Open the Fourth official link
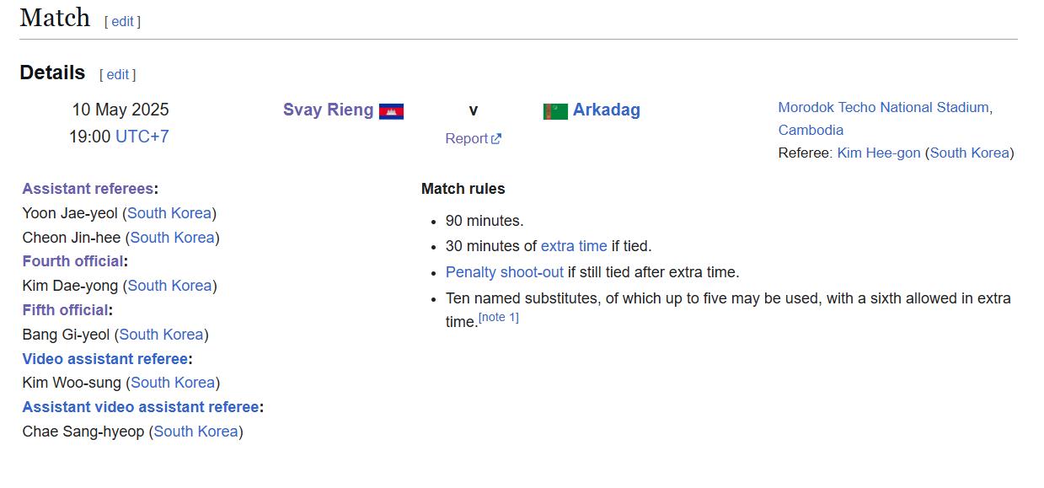The height and width of the screenshot is (488, 1044). [72, 261]
